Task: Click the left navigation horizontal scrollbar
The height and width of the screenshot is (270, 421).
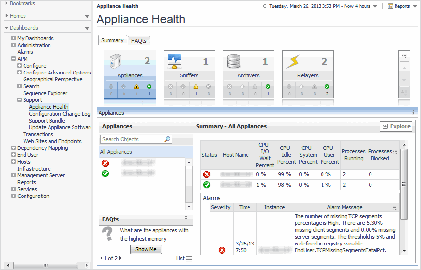Action: [x=45, y=265]
